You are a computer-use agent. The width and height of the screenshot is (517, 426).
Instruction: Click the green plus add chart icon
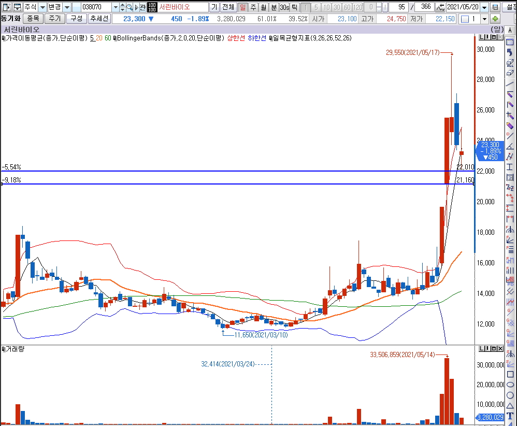(x=495, y=19)
